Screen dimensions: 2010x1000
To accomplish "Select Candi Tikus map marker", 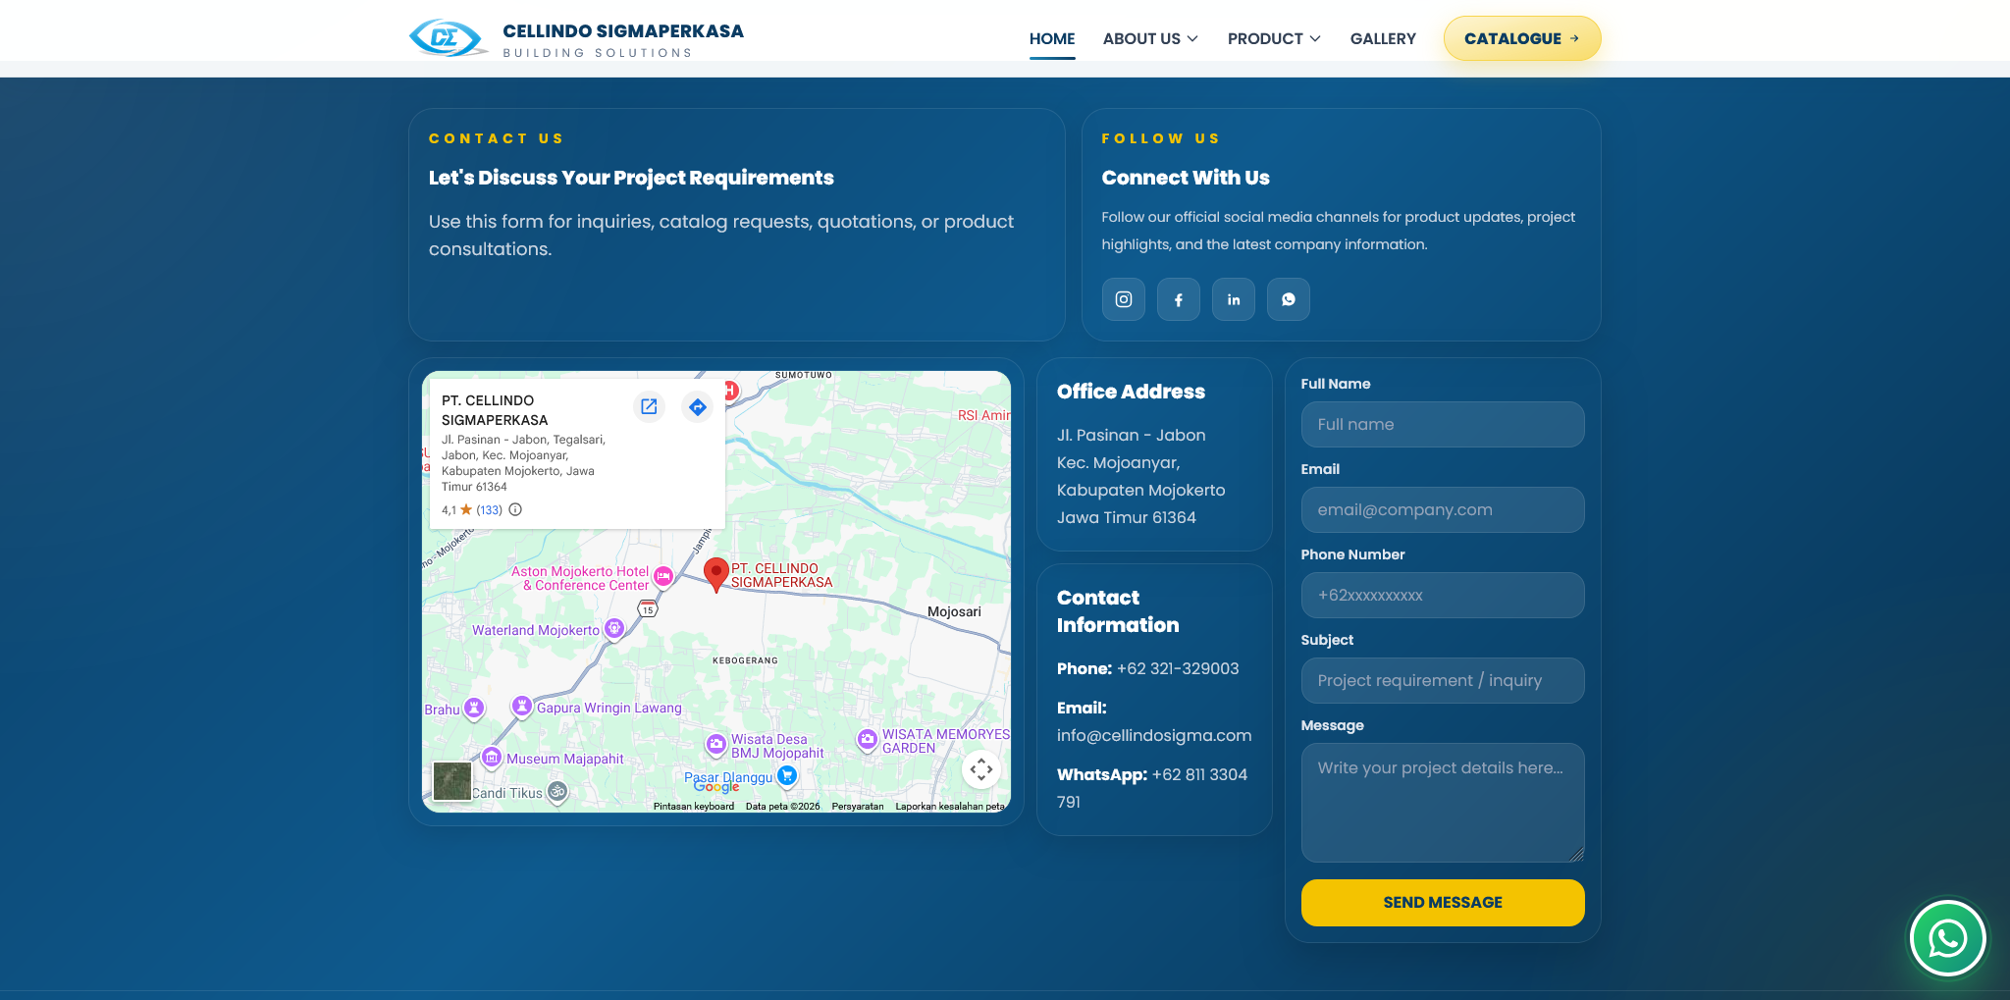I will point(557,791).
